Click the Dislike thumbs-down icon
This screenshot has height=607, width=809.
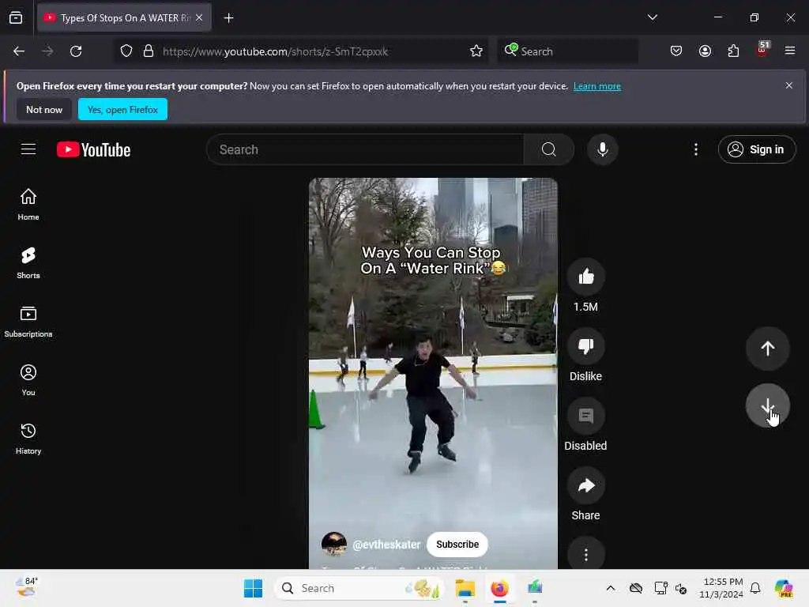(x=585, y=346)
